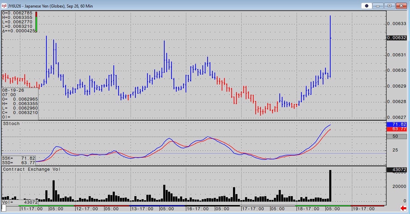Image resolution: width=410 pixels, height=214 pixels.
Task: Click the 17-17:00 time axis label
Action: (x=253, y=209)
